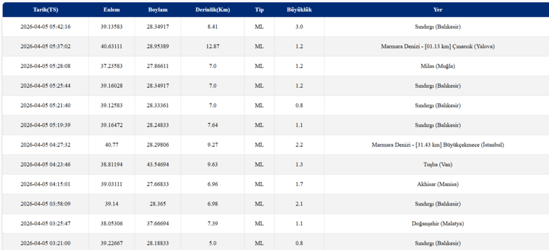The height and width of the screenshot is (250, 549).
Task: Select the timestamp 2026-04-05 03:21:00
Action: point(45,242)
